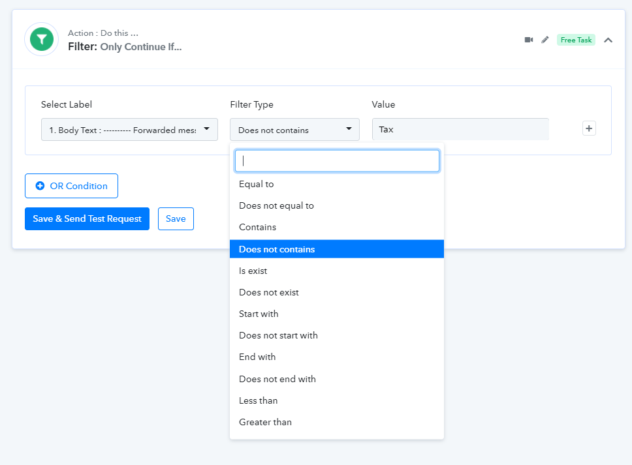
Task: Select the Is exist option
Action: [x=336, y=271]
